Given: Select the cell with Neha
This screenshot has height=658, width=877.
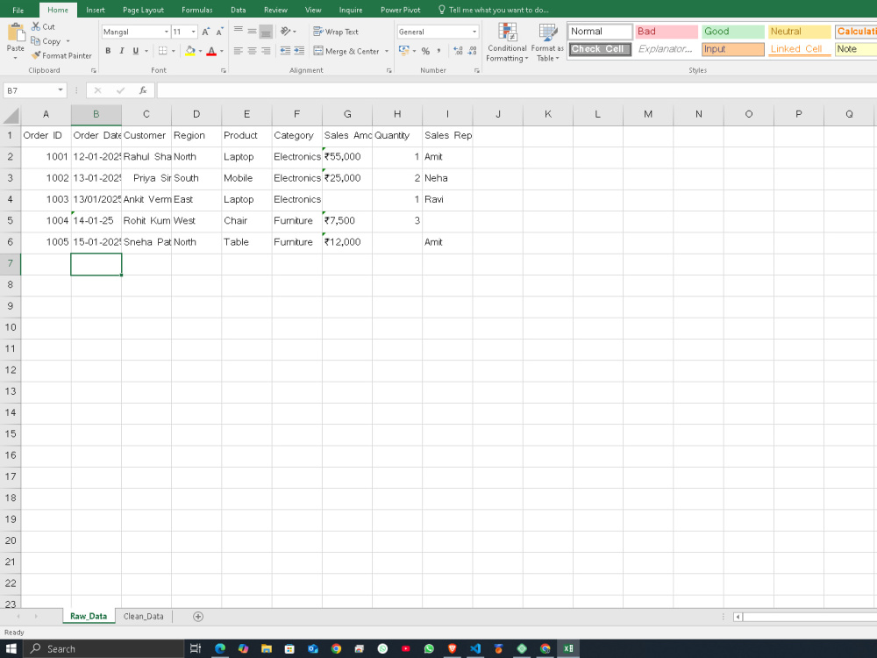Looking at the screenshot, I should click(x=447, y=178).
